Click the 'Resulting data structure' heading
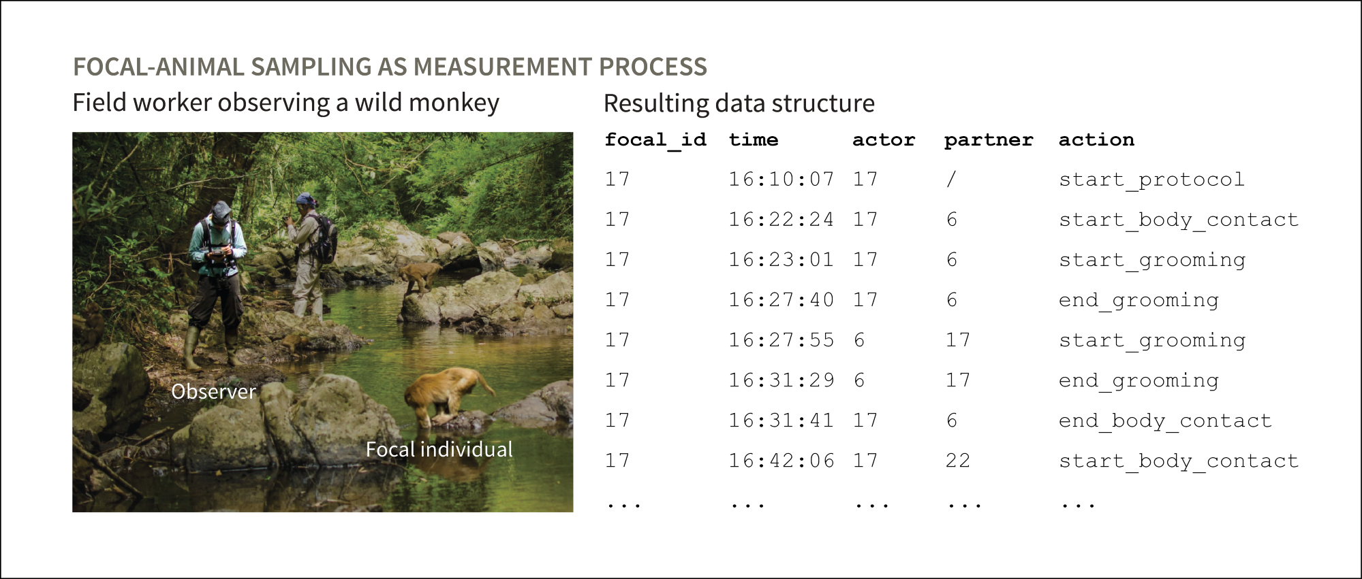The height and width of the screenshot is (579, 1362). pos(739,103)
